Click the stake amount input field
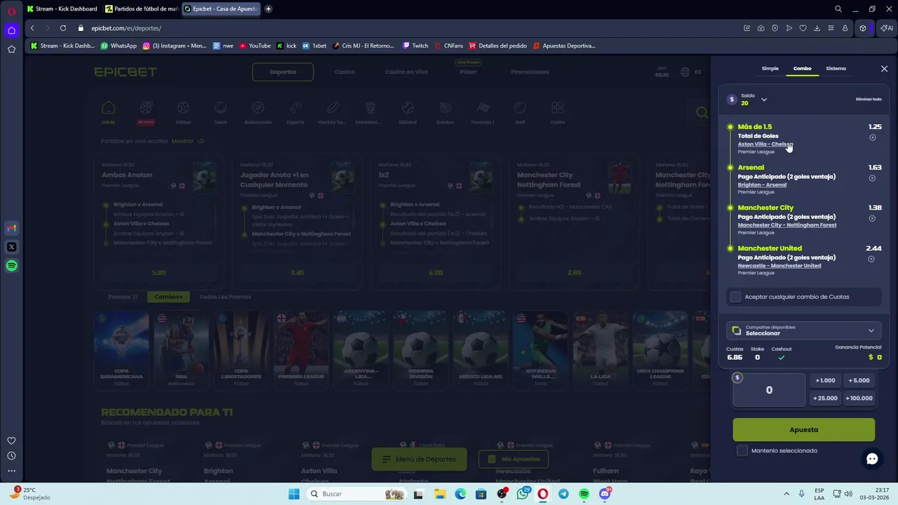The width and height of the screenshot is (898, 505). (x=769, y=390)
